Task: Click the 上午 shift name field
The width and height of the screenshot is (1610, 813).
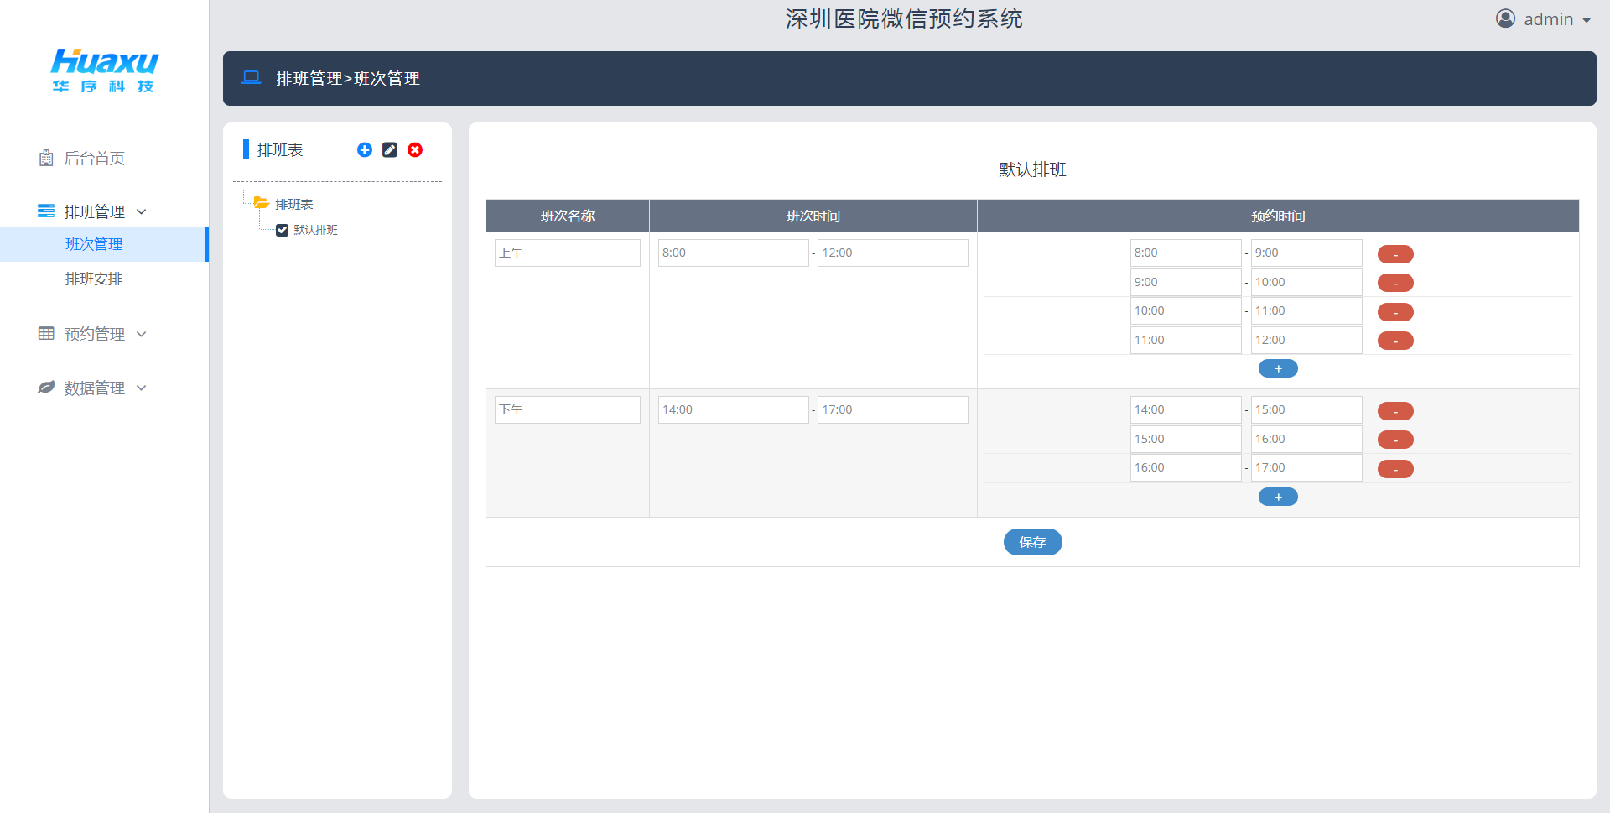Action: pos(567,253)
